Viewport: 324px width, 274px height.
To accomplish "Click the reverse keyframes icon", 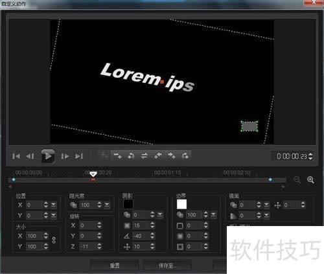I will 131,155.
